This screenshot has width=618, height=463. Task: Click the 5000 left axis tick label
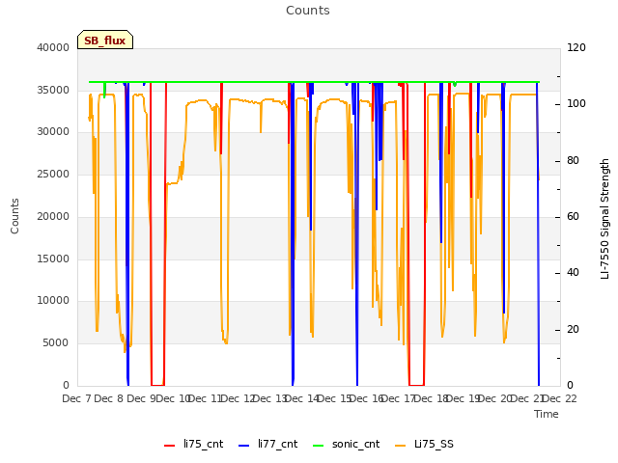(56, 343)
